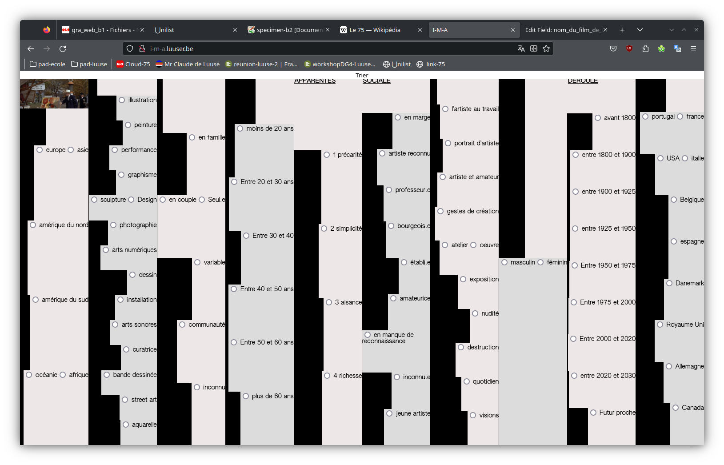Click the Trier button
The height and width of the screenshot is (465, 724).
(362, 75)
